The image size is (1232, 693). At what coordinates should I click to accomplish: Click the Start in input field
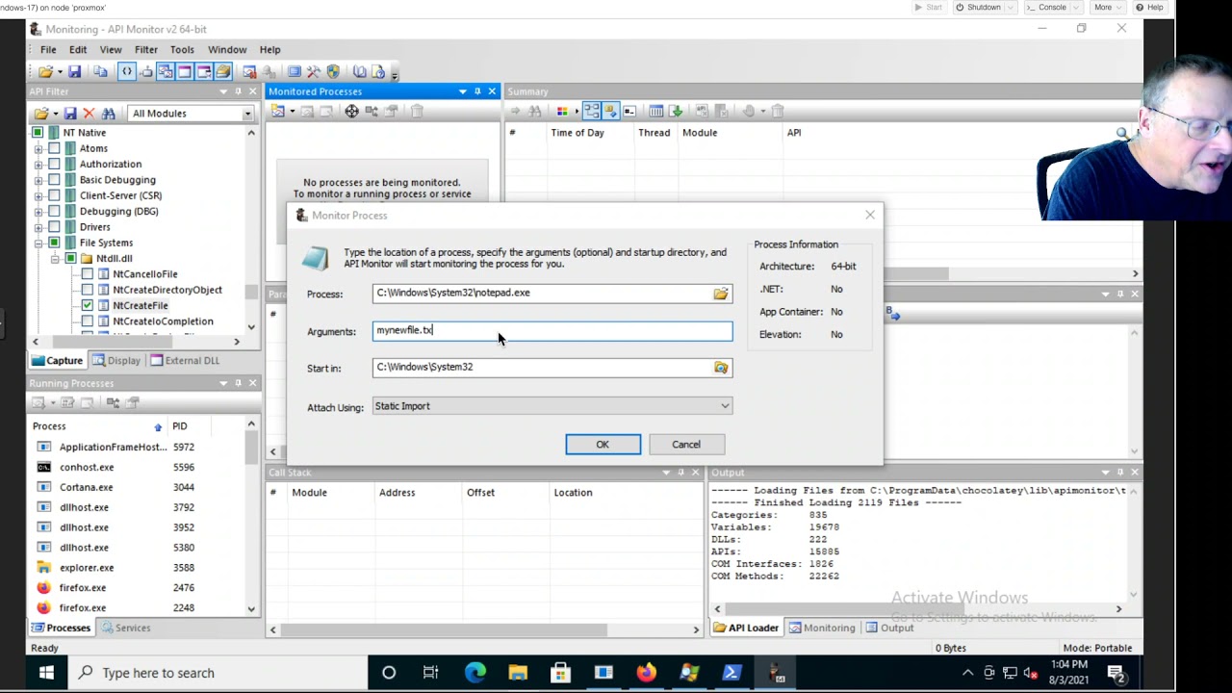[542, 368]
